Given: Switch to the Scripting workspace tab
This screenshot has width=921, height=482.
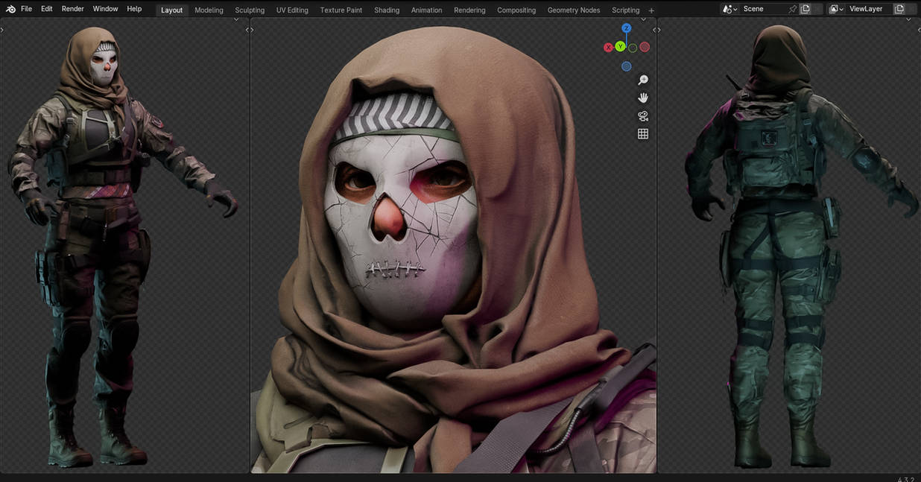Looking at the screenshot, I should coord(626,10).
